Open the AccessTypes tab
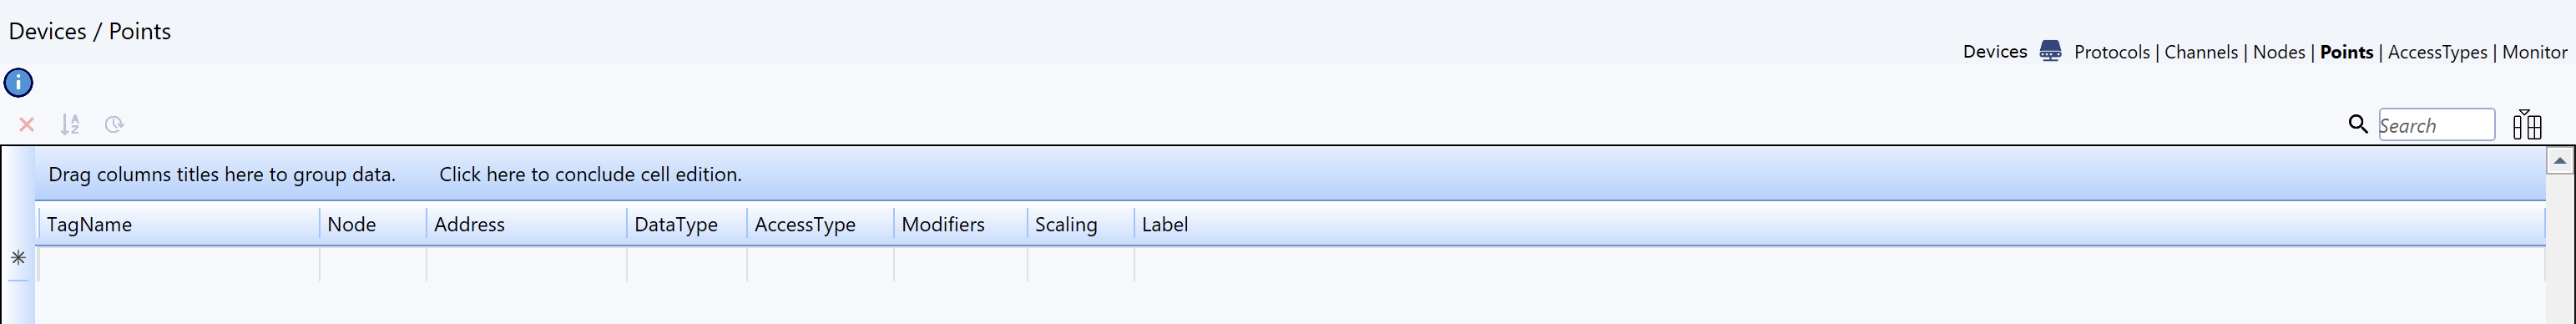Screen dimensions: 2576x324 click(2437, 52)
